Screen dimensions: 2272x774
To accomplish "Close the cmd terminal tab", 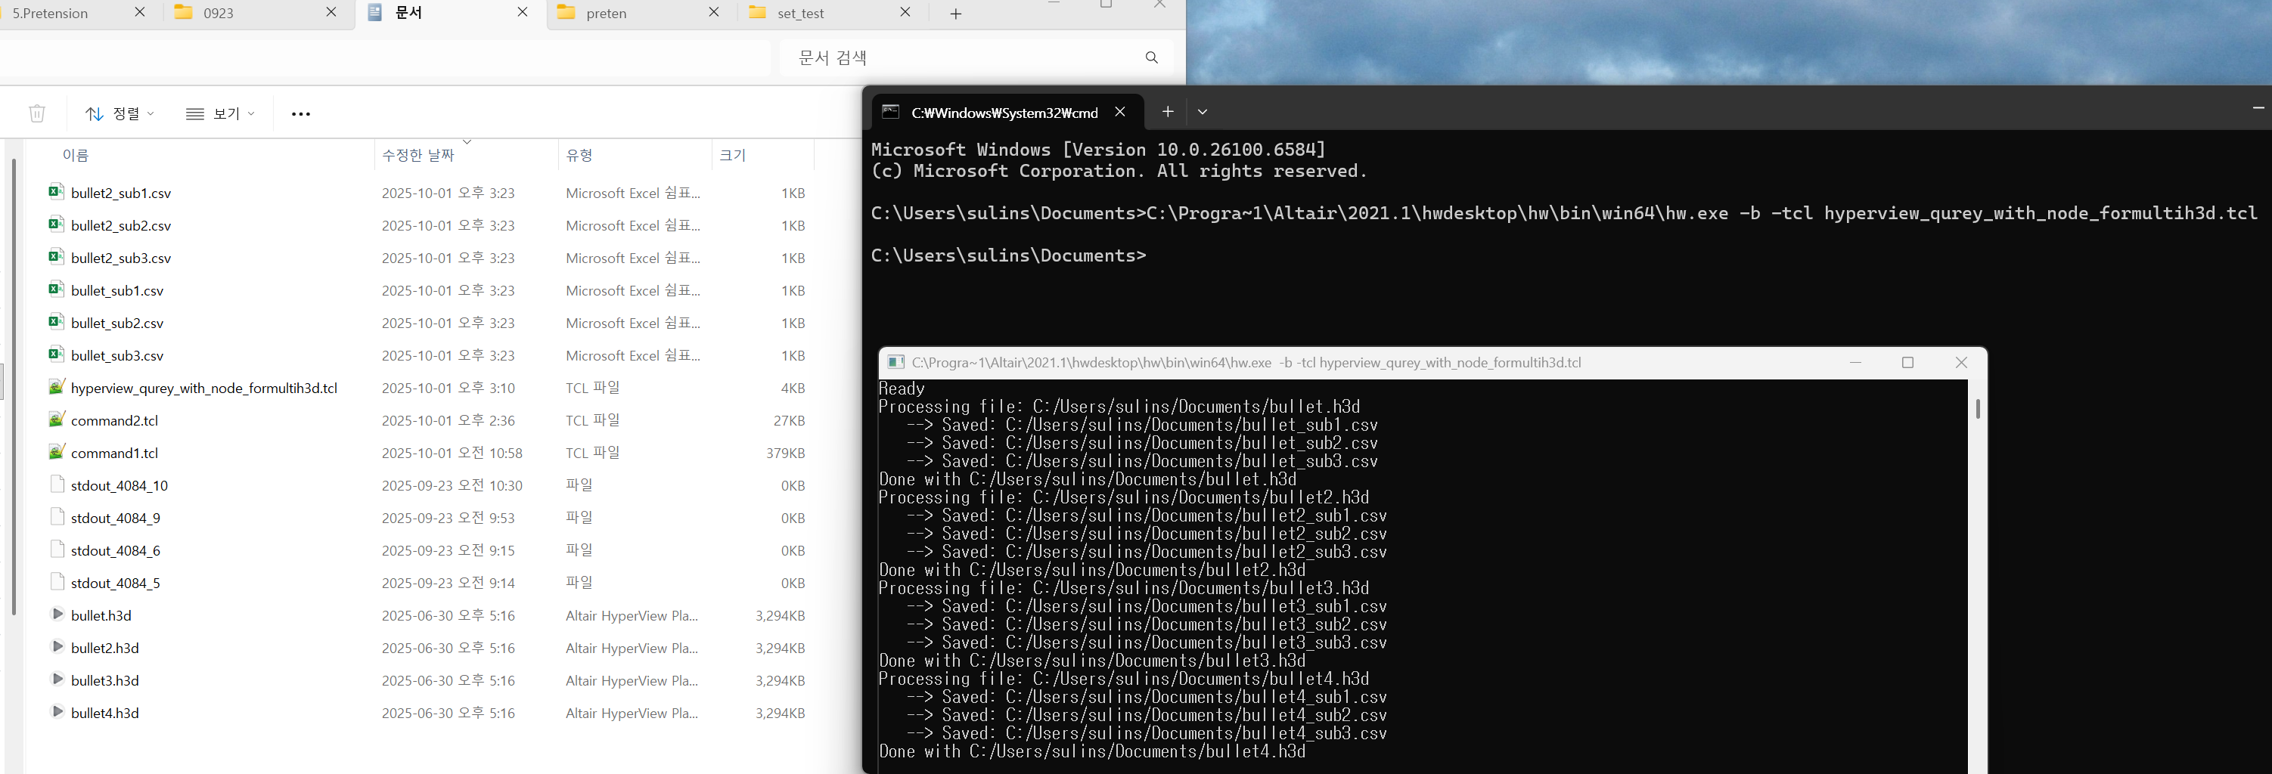I will [1120, 112].
